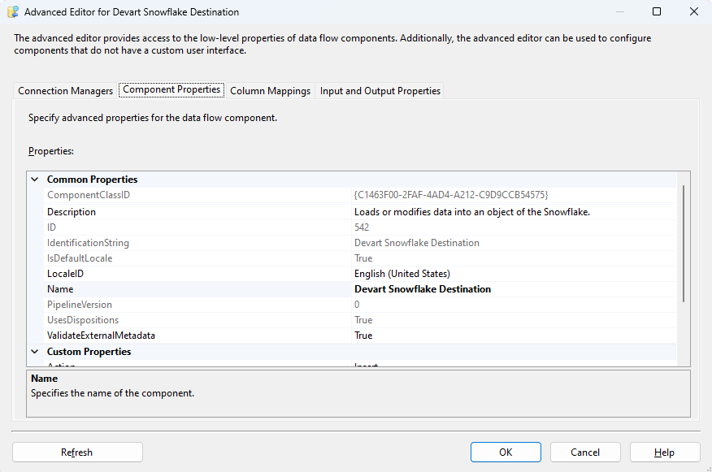Select the Description property row
This screenshot has width=712, height=472.
point(72,212)
